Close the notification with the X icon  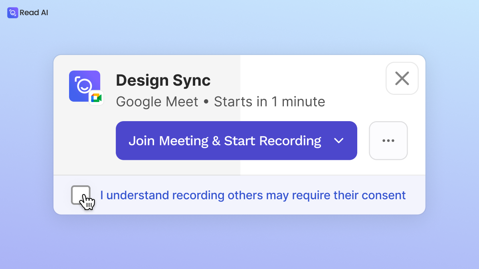[402, 79]
